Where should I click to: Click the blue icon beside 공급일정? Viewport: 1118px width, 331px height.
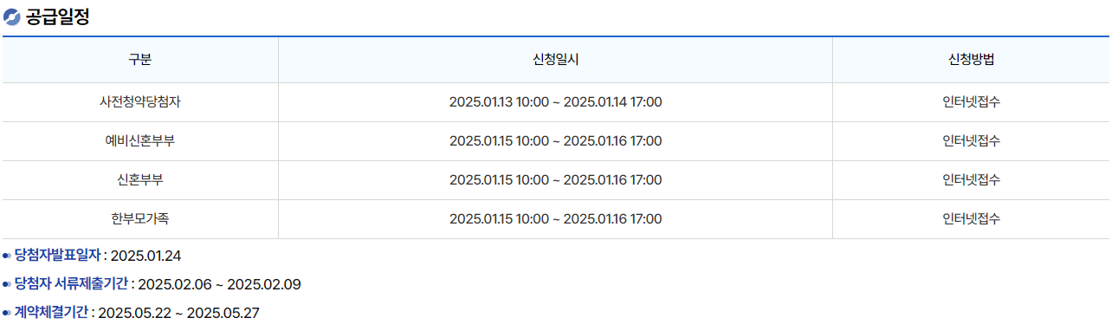point(12,17)
